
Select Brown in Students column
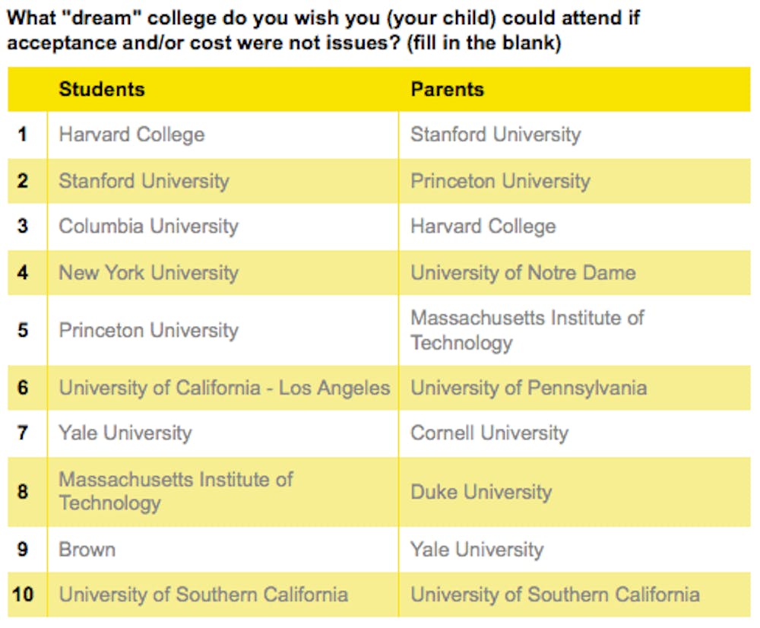tap(87, 549)
